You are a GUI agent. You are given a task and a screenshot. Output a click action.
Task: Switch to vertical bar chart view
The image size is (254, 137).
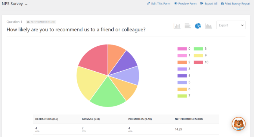point(177,26)
